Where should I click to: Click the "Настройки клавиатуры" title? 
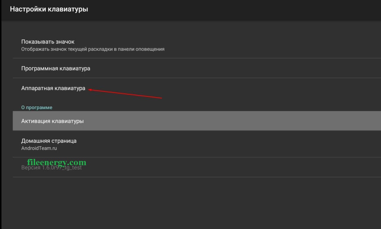click(x=49, y=9)
